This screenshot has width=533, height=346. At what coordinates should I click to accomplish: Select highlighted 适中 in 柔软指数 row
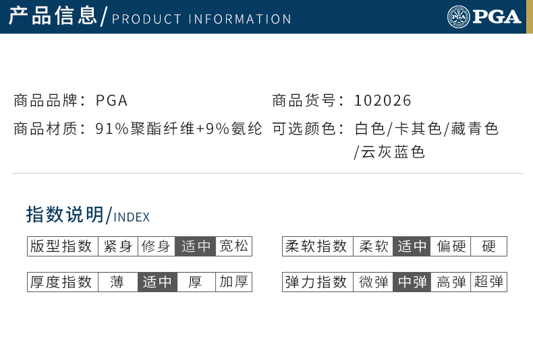tap(412, 246)
